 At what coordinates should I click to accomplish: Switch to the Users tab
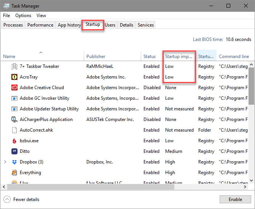(x=110, y=25)
